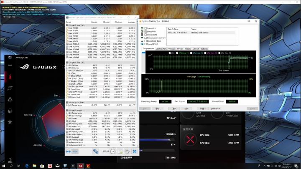This screenshot has width=301, height=169.
Task: Toggle CPU Core #3 graph checkbox
Action: pos(205,53)
